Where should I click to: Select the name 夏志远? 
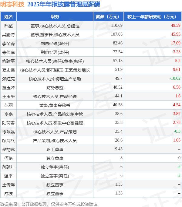pos(8,70)
